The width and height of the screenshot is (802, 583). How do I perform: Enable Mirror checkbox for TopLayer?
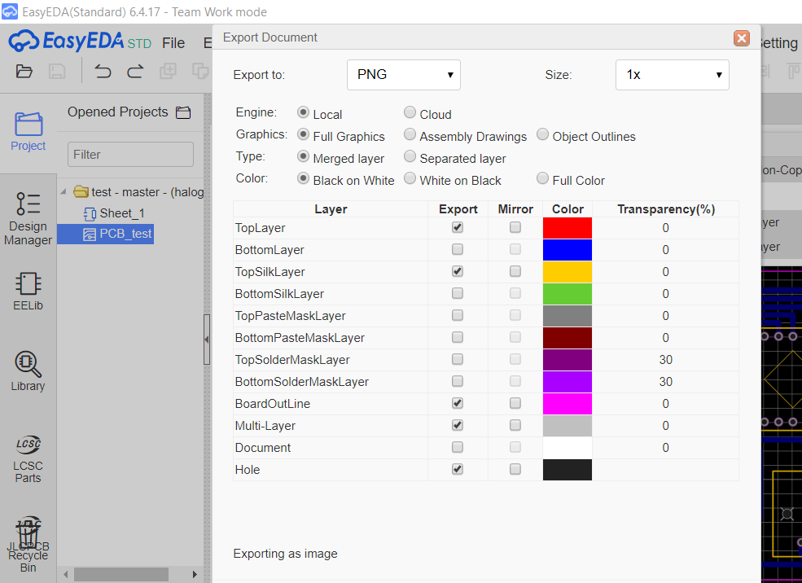pos(515,227)
